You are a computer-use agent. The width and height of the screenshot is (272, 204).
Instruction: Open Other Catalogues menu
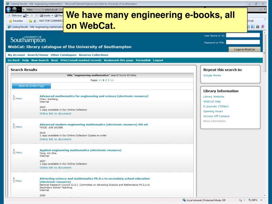pyautogui.click(x=63, y=55)
